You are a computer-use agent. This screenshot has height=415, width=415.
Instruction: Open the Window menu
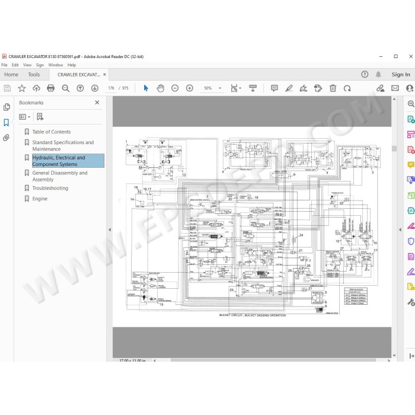[x=56, y=65]
